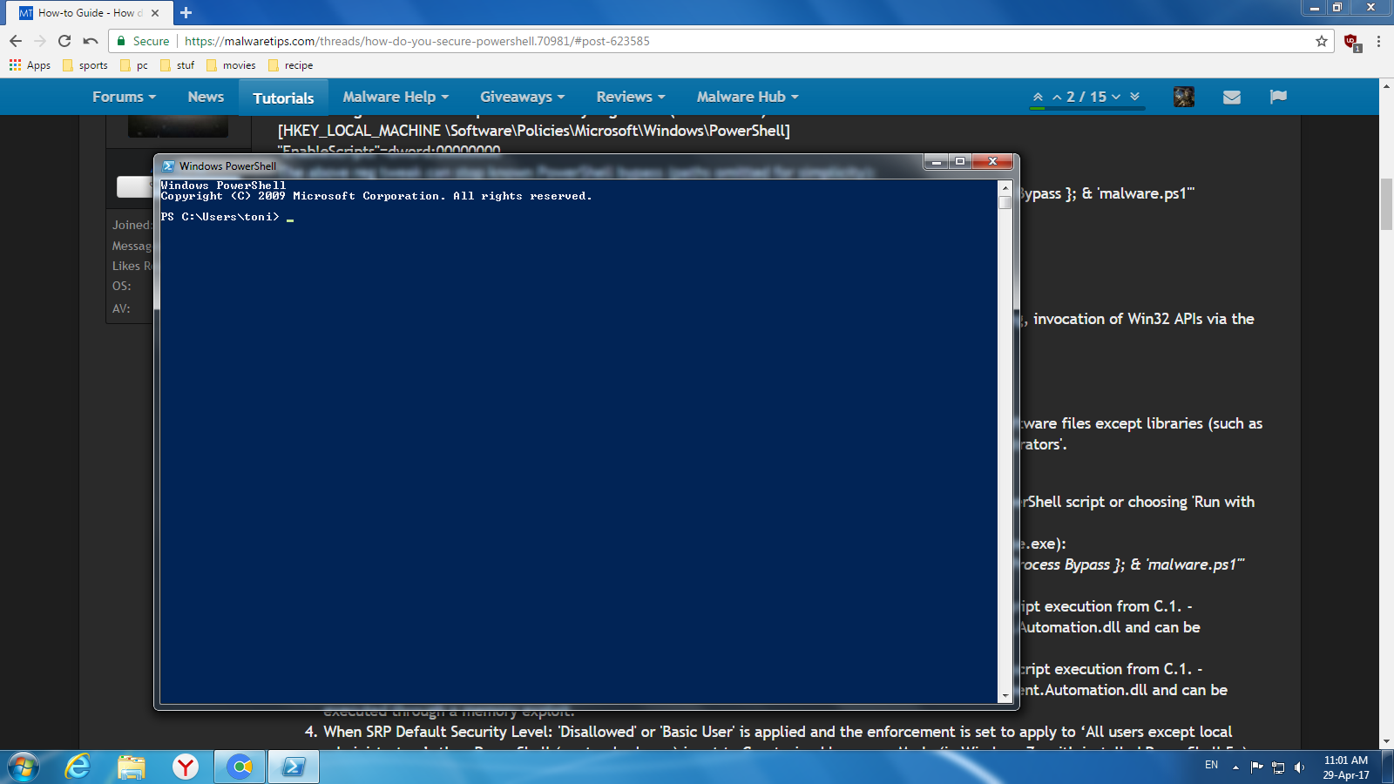Go back using the browser back arrow
This screenshot has width=1394, height=784.
(x=16, y=41)
